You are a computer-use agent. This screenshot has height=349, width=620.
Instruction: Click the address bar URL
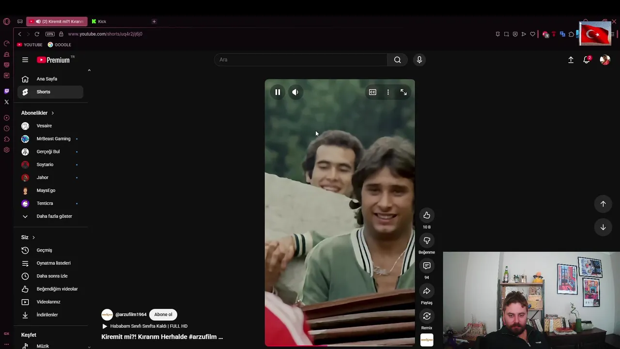(105, 34)
